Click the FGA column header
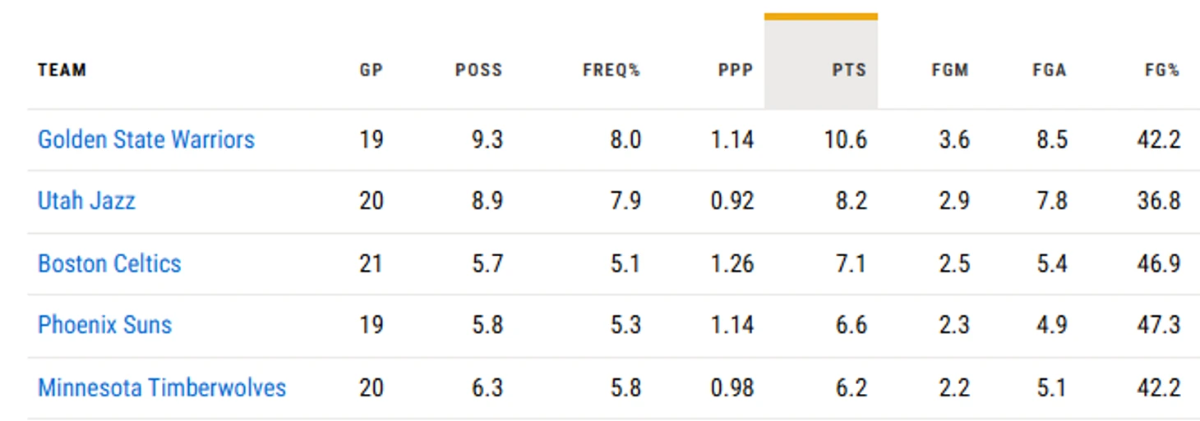1200x421 pixels. coord(1050,70)
